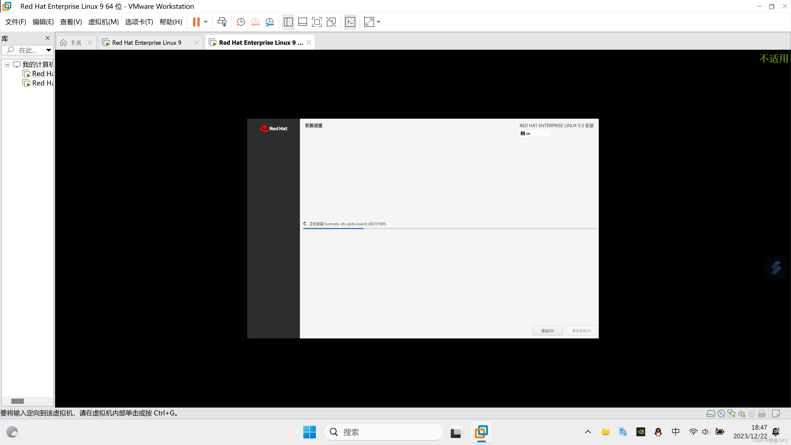Click the 退出(Q) quit button
The width and height of the screenshot is (791, 445).
coord(547,330)
